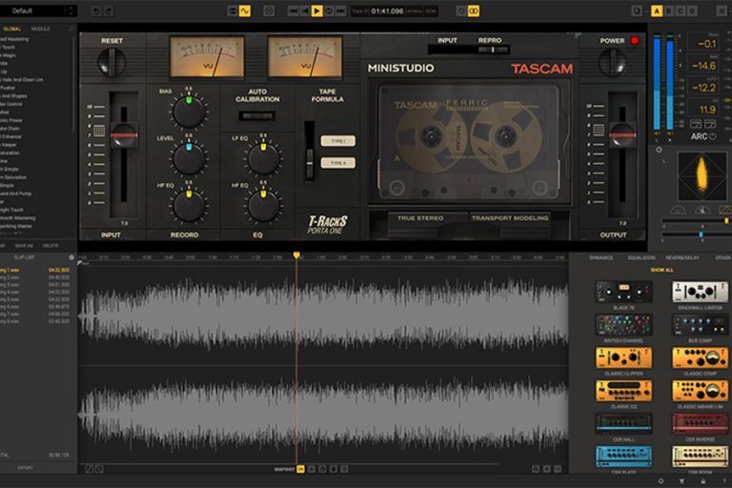Select the BUS COMP module thumbnail
This screenshot has height=488, width=732.
700,325
